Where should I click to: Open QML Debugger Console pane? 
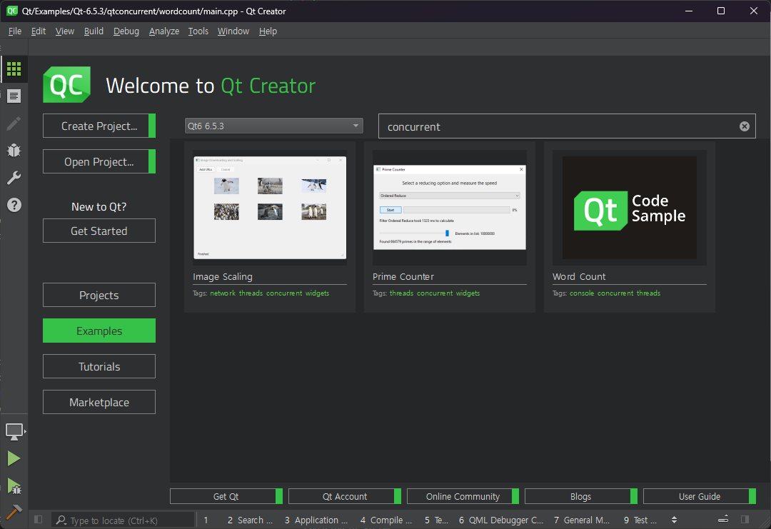point(500,520)
